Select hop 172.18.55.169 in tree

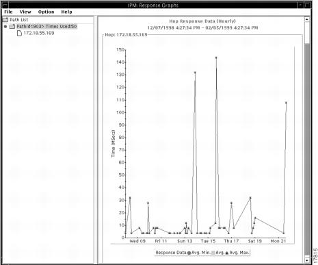coord(39,33)
